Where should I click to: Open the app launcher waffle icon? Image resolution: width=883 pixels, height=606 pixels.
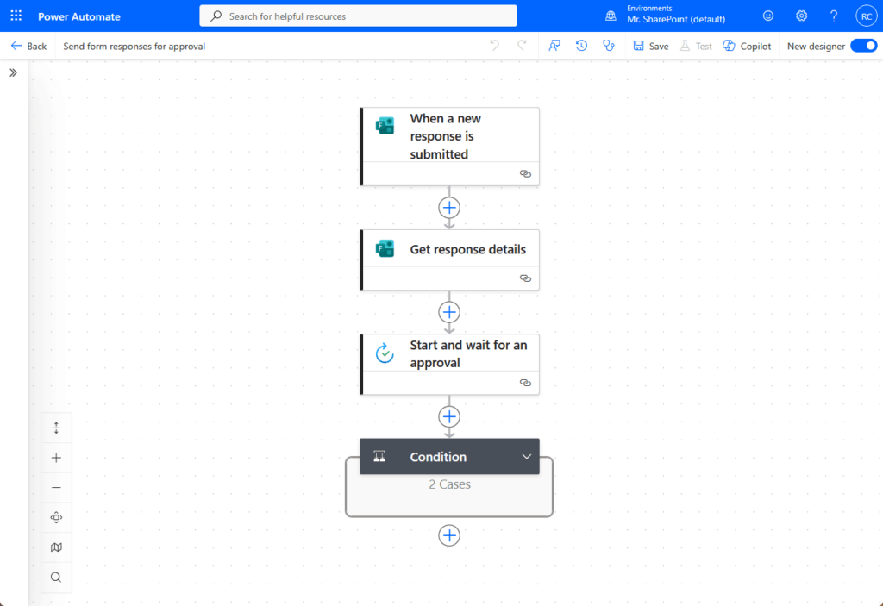click(16, 16)
